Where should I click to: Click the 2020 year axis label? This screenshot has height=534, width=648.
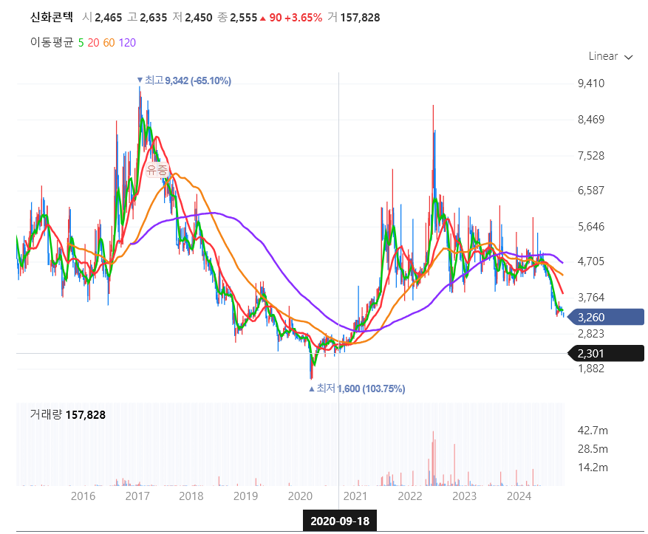[300, 496]
